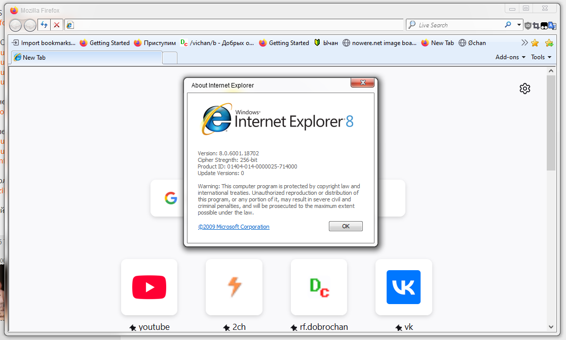This screenshot has height=340, width=566.
Task: Open the Tools dropdown menu
Action: [541, 57]
